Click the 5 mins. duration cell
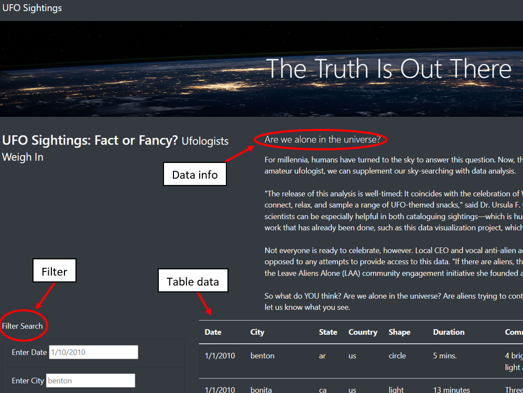Viewport: 523px width, 393px height. coord(444,355)
